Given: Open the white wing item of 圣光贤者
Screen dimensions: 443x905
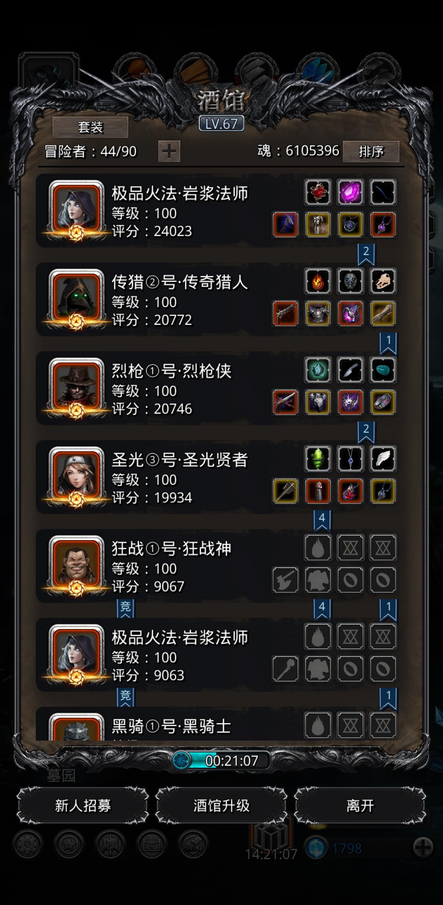Looking at the screenshot, I should click(x=383, y=459).
